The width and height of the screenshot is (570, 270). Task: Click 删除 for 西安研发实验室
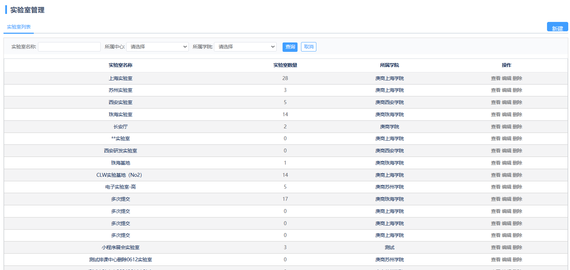517,151
